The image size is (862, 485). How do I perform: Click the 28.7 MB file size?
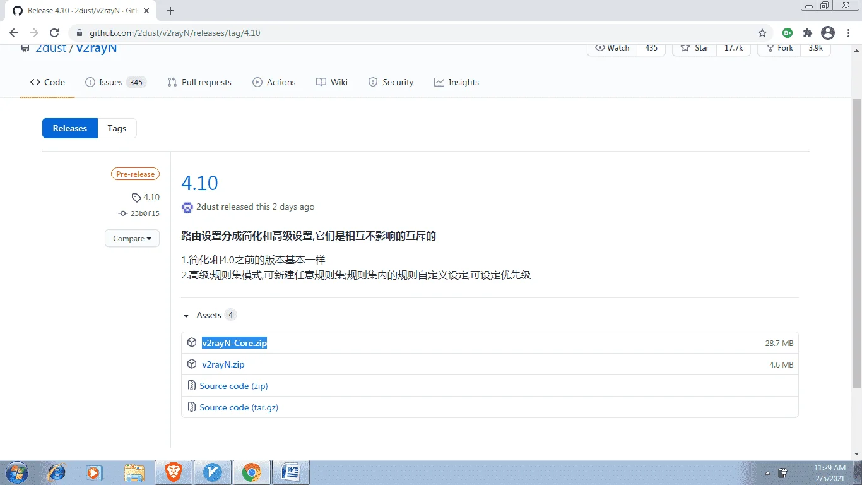779,344
